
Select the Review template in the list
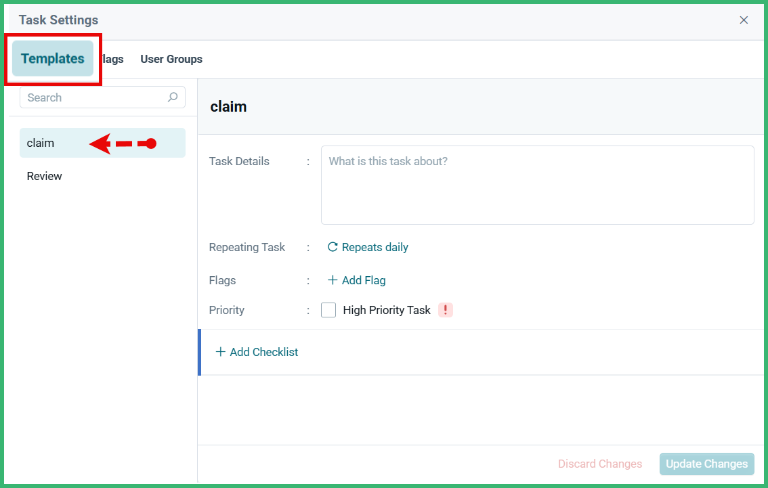pyautogui.click(x=102, y=176)
